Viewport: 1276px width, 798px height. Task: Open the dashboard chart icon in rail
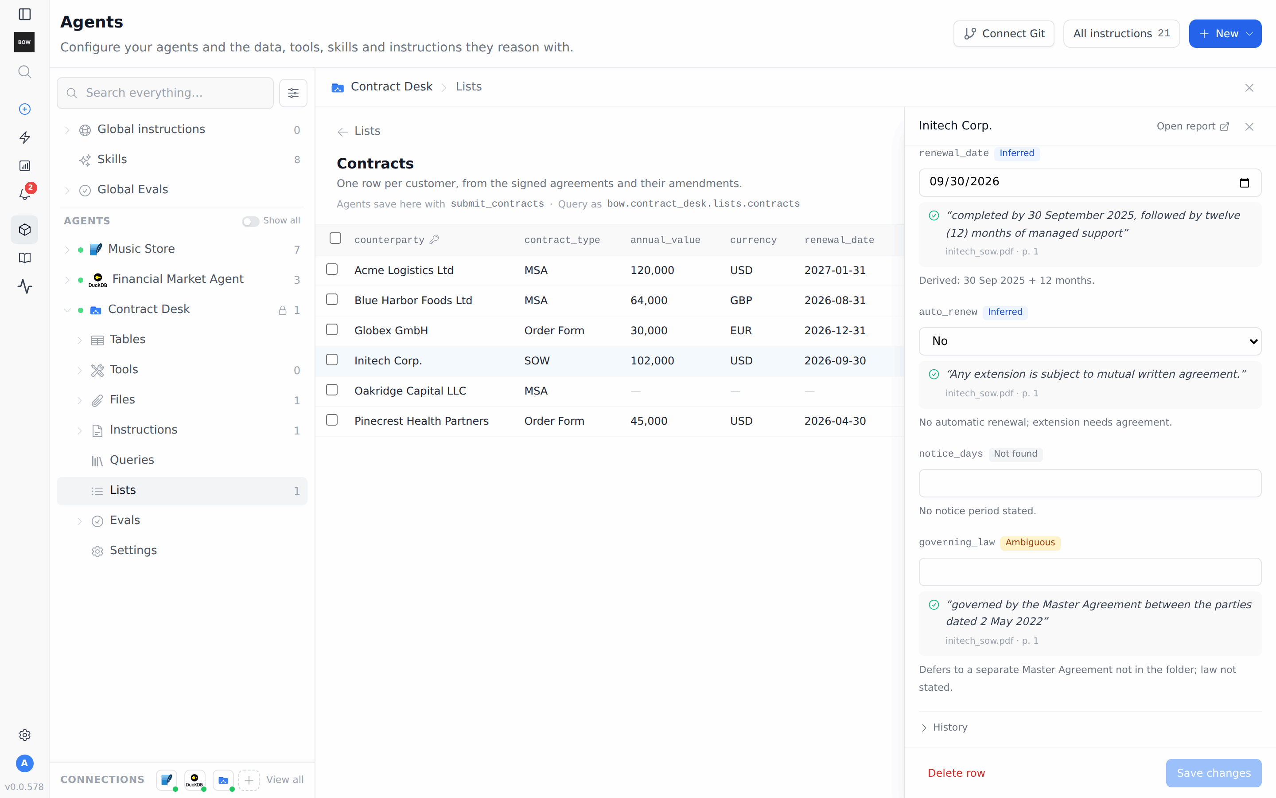click(24, 166)
